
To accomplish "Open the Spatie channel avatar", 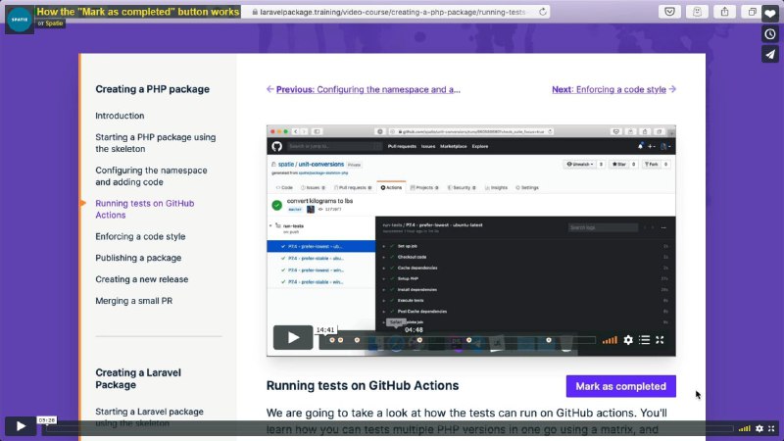I will pyautogui.click(x=20, y=20).
